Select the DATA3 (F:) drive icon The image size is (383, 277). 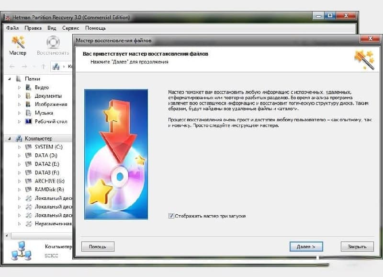(28, 173)
